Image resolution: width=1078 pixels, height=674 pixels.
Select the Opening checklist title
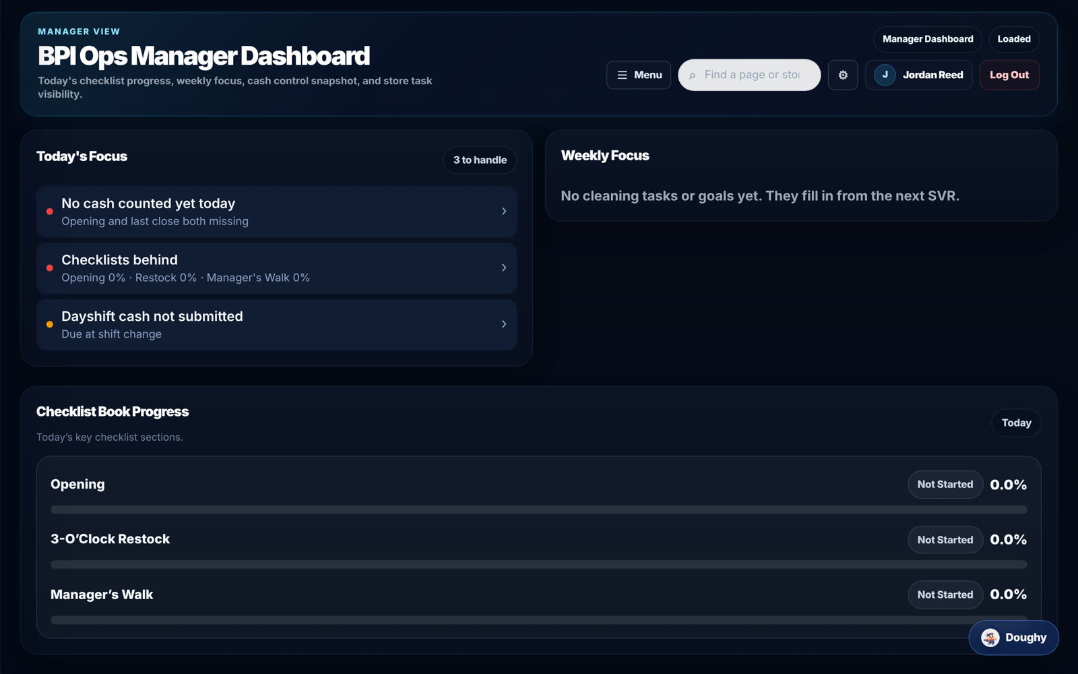pyautogui.click(x=77, y=484)
